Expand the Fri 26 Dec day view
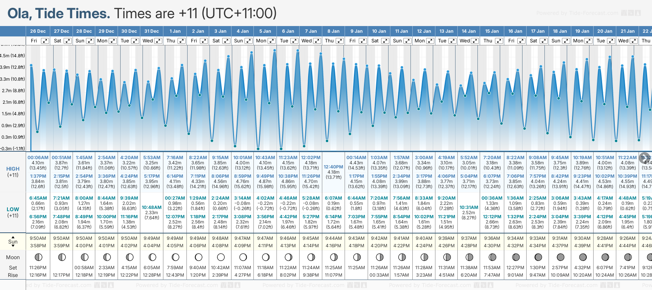 click(45, 41)
